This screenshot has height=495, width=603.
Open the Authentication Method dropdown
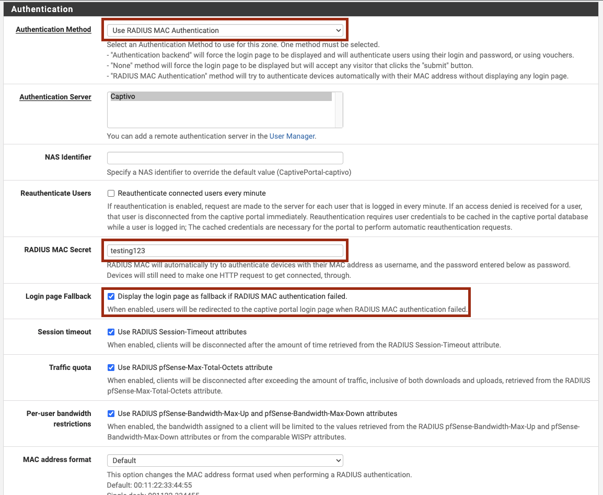[x=225, y=30]
